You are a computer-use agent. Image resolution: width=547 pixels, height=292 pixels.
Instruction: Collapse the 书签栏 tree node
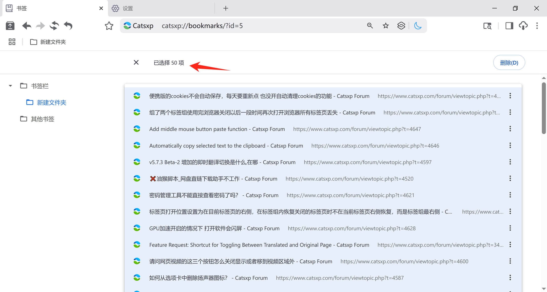coord(10,86)
